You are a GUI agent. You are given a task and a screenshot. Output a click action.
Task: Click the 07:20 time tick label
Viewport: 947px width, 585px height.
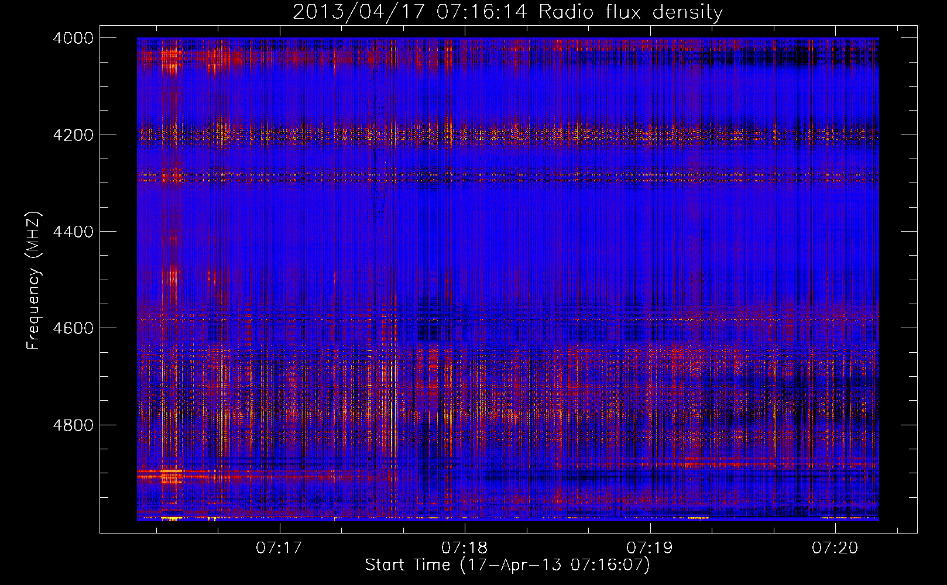pos(835,548)
